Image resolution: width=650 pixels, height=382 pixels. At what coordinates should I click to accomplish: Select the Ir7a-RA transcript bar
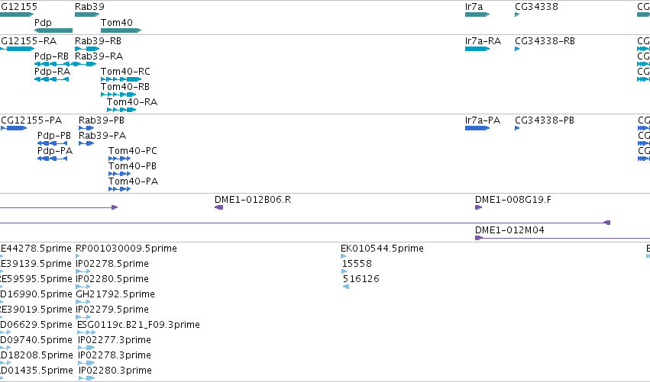point(477,49)
